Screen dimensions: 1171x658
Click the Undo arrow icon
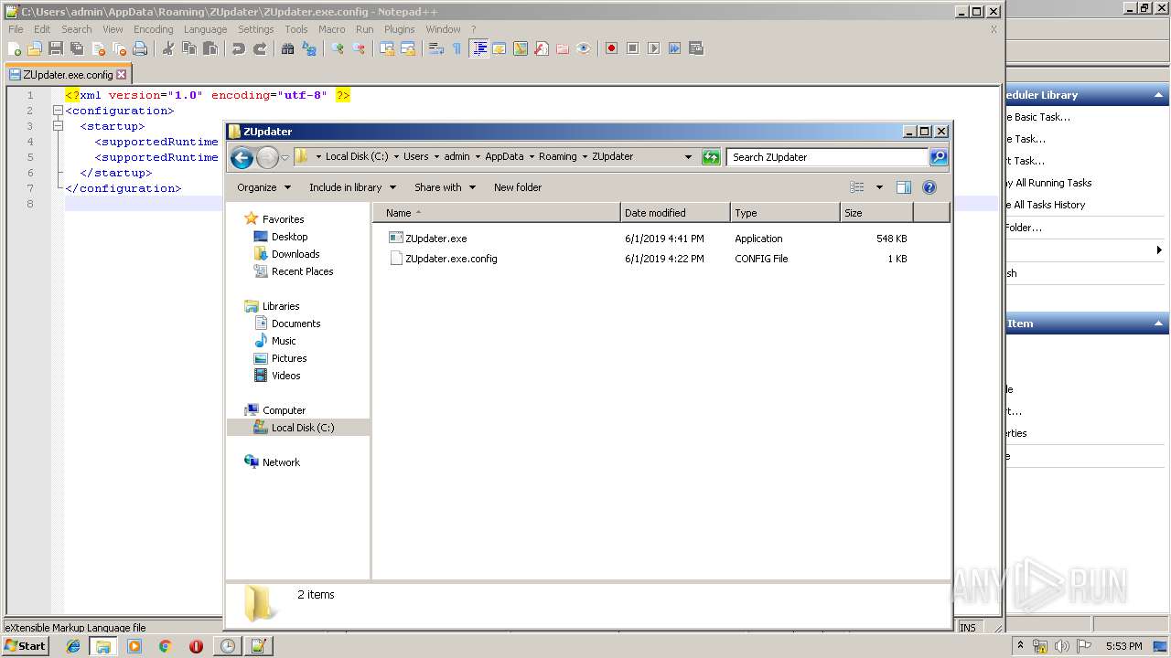click(x=239, y=48)
